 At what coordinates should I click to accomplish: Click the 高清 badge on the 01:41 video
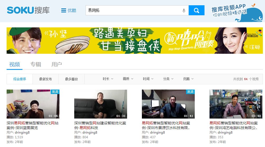tap(190, 92)
